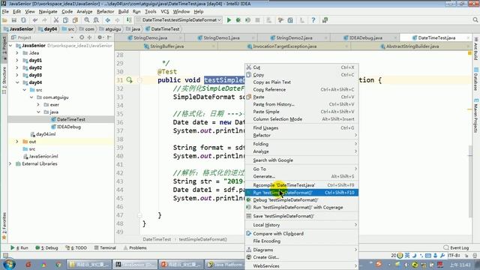Select Generate... in context menu
Image resolution: width=480 pixels, height=270 pixels.
(x=301, y=176)
